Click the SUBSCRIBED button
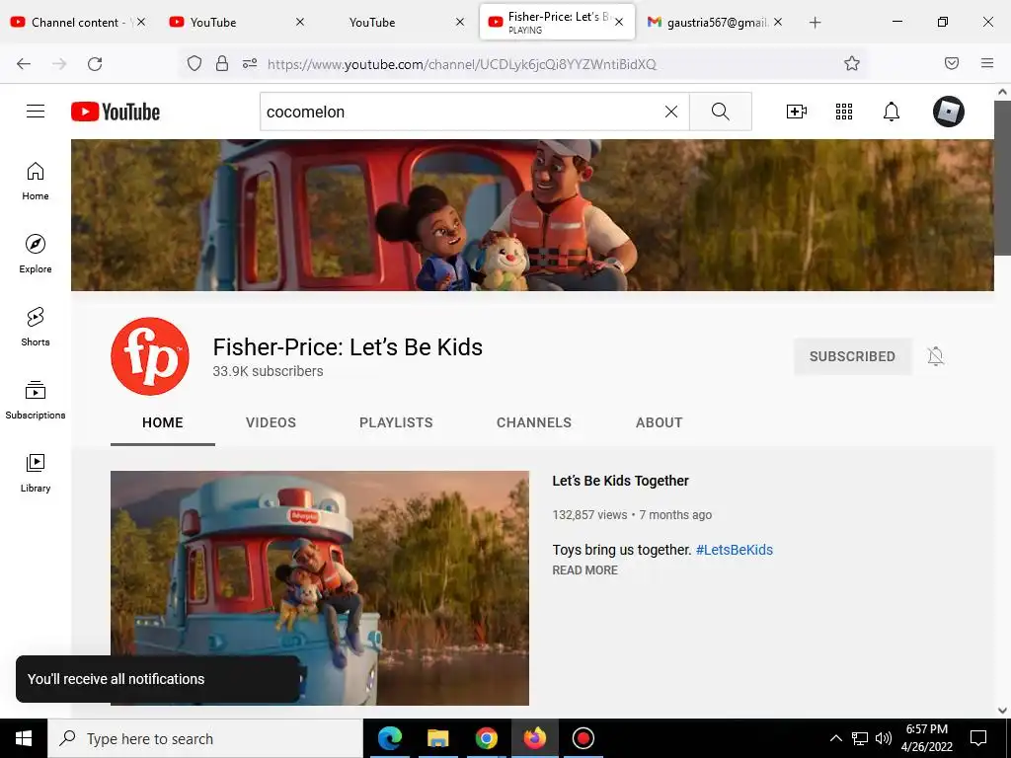The width and height of the screenshot is (1011, 758). click(852, 356)
